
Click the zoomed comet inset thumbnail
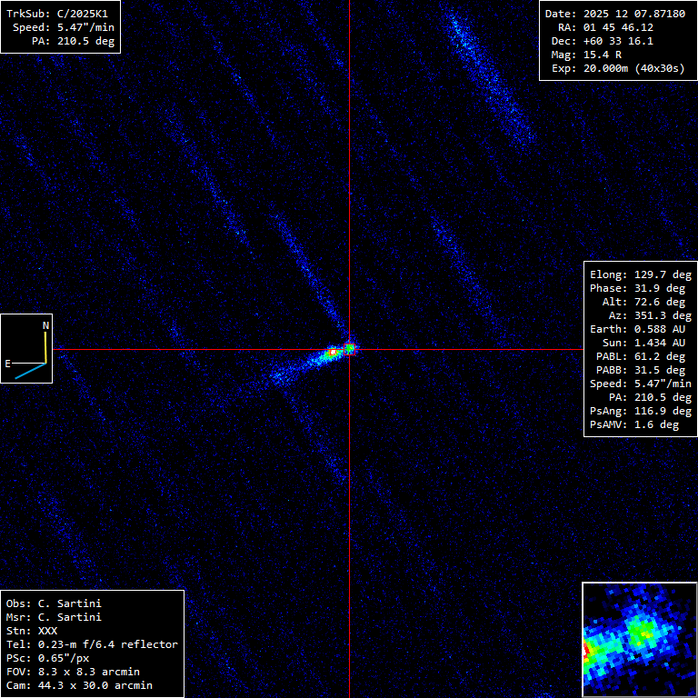(639, 639)
